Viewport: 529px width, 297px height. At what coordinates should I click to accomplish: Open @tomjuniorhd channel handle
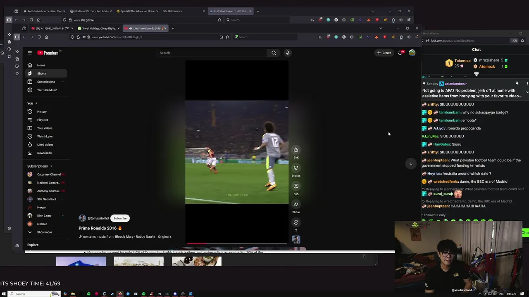[x=98, y=218]
